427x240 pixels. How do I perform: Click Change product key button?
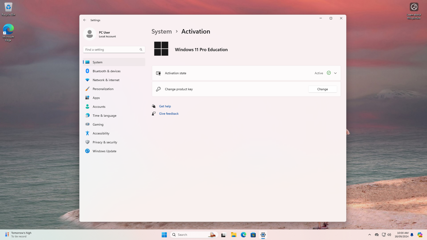pos(322,89)
